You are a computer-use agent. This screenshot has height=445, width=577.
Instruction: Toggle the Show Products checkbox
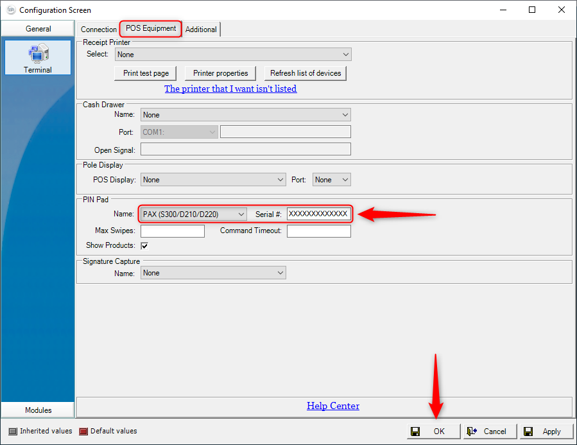coord(144,246)
